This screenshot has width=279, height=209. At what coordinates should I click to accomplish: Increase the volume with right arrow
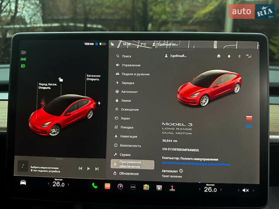(253, 191)
